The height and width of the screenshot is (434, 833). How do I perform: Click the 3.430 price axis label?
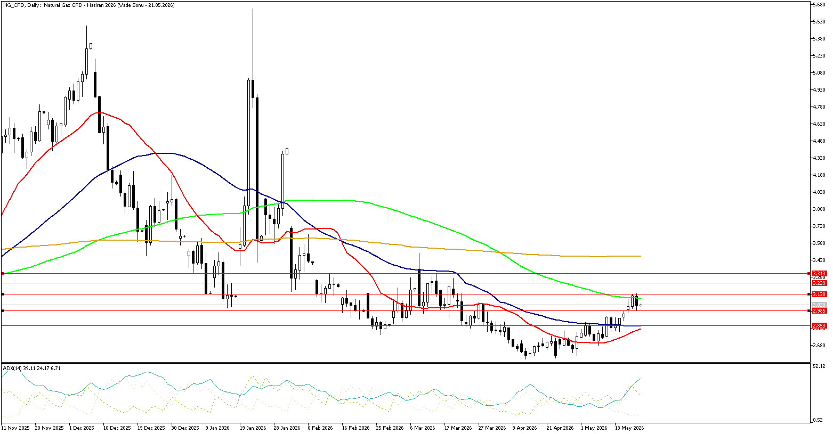(819, 260)
